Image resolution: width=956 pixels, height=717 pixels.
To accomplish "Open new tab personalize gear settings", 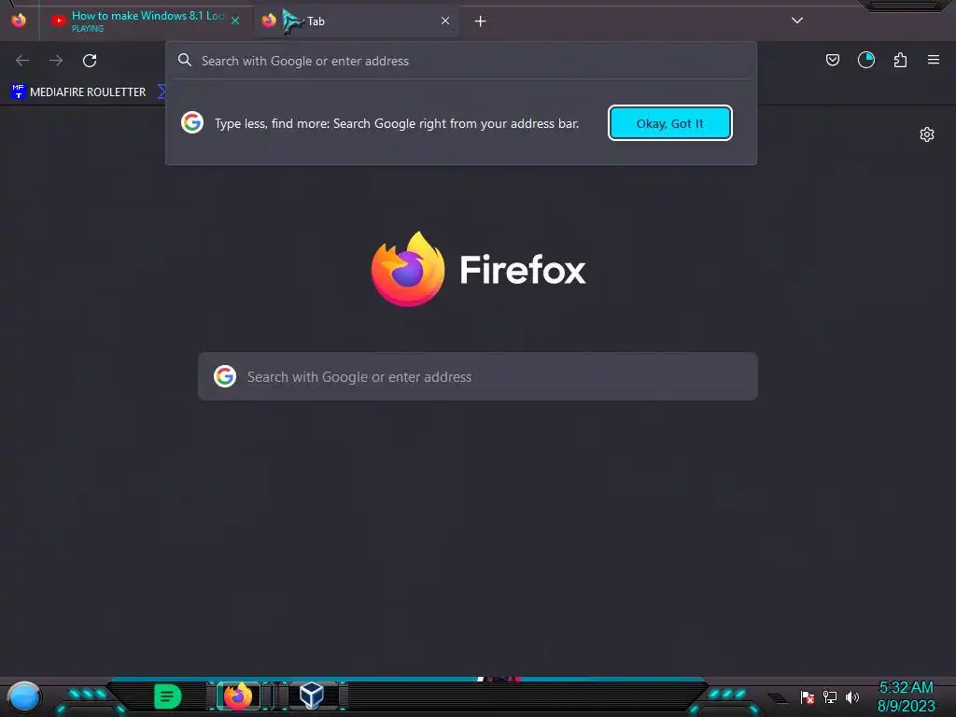I will click(927, 134).
